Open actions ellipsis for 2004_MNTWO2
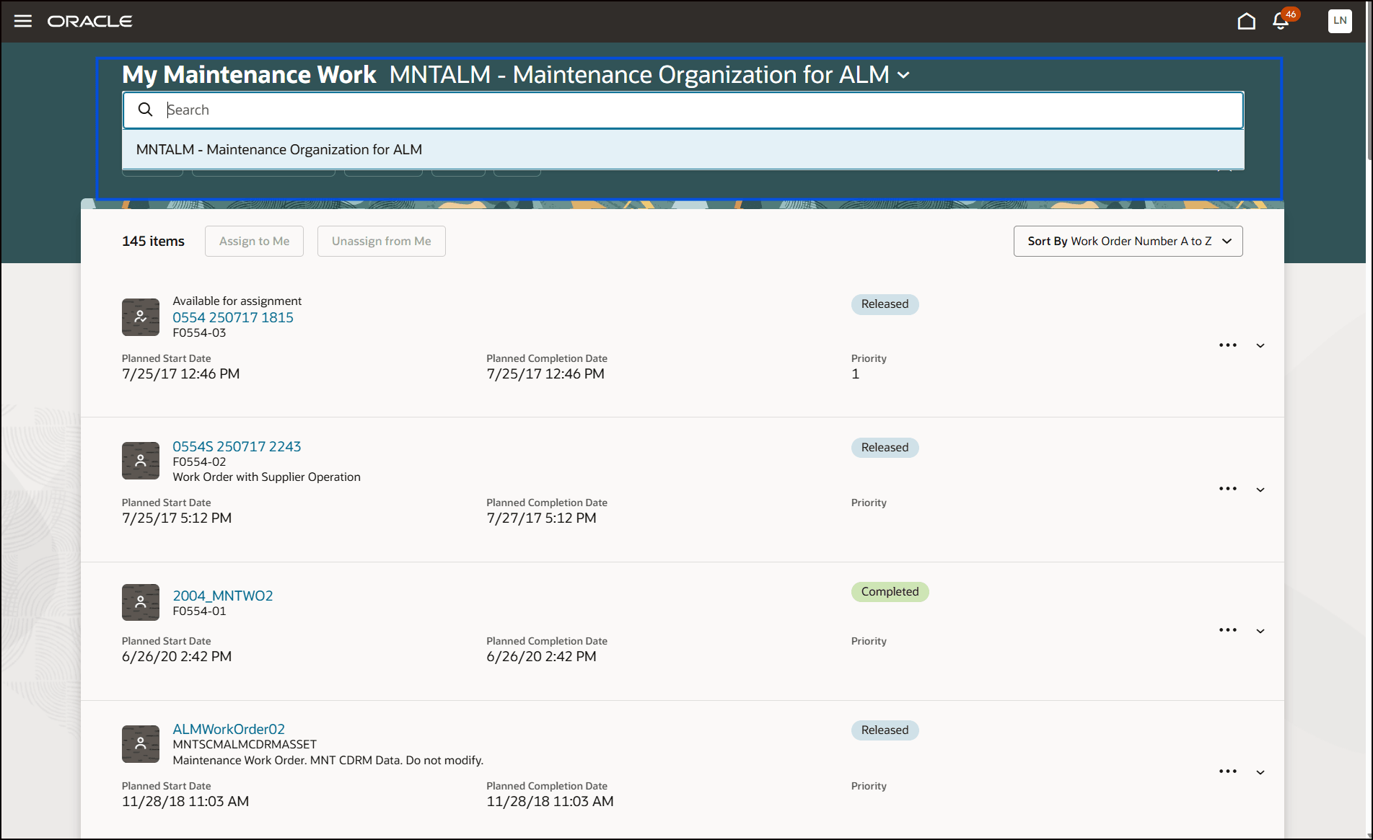This screenshot has height=840, width=1373. click(1227, 629)
